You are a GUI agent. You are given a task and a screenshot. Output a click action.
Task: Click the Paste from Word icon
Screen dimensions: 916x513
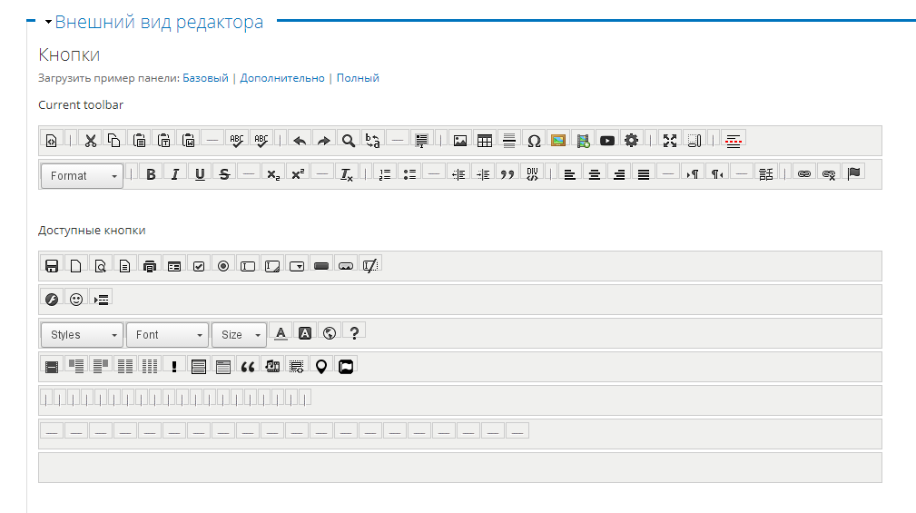coord(188,140)
